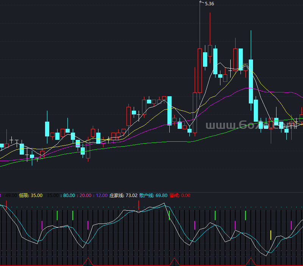Click the pink '20.00' indicator value
Viewport: 303px width, 266px height.
tap(86, 196)
